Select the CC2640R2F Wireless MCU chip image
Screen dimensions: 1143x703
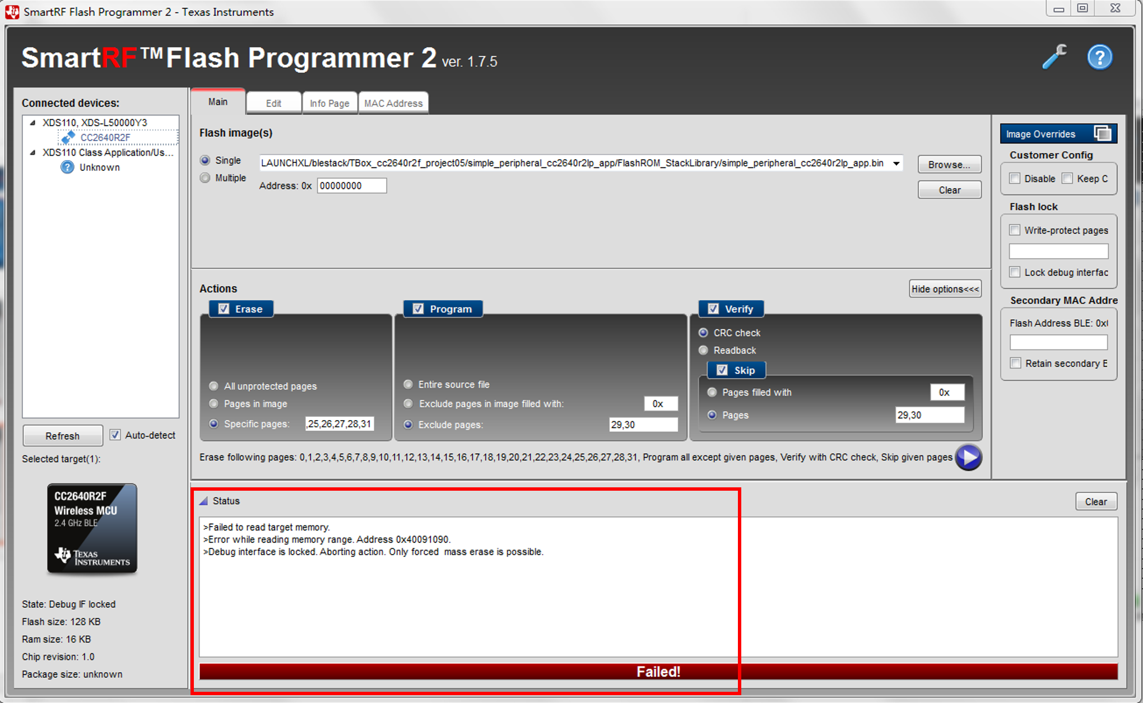point(92,528)
